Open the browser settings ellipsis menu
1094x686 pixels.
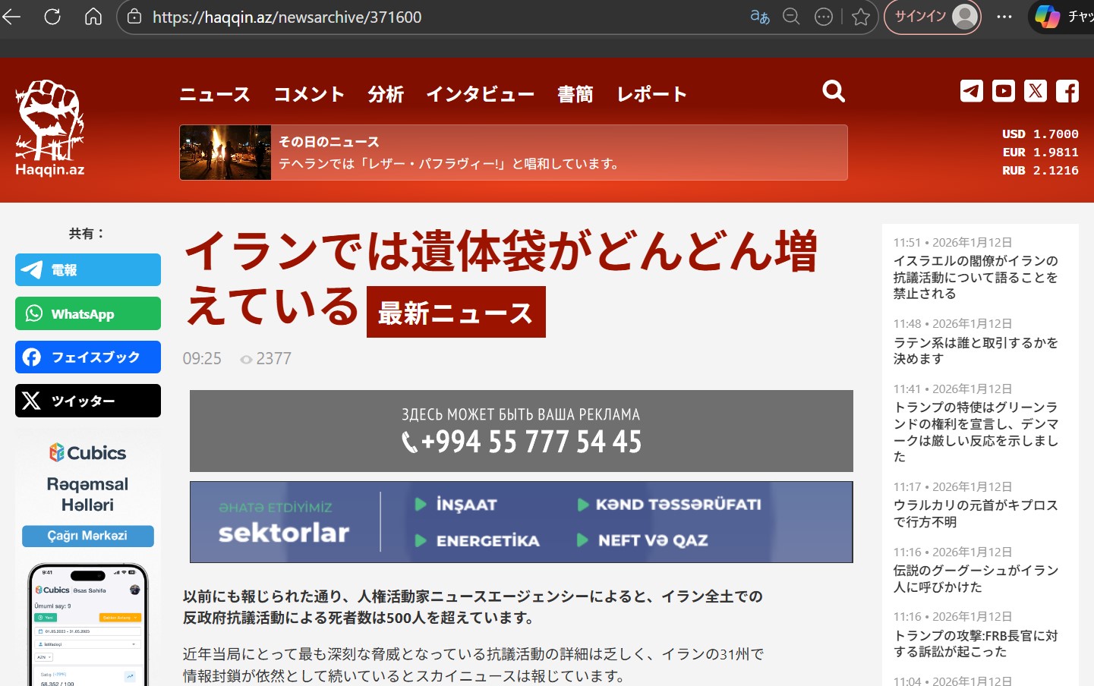tap(1004, 17)
